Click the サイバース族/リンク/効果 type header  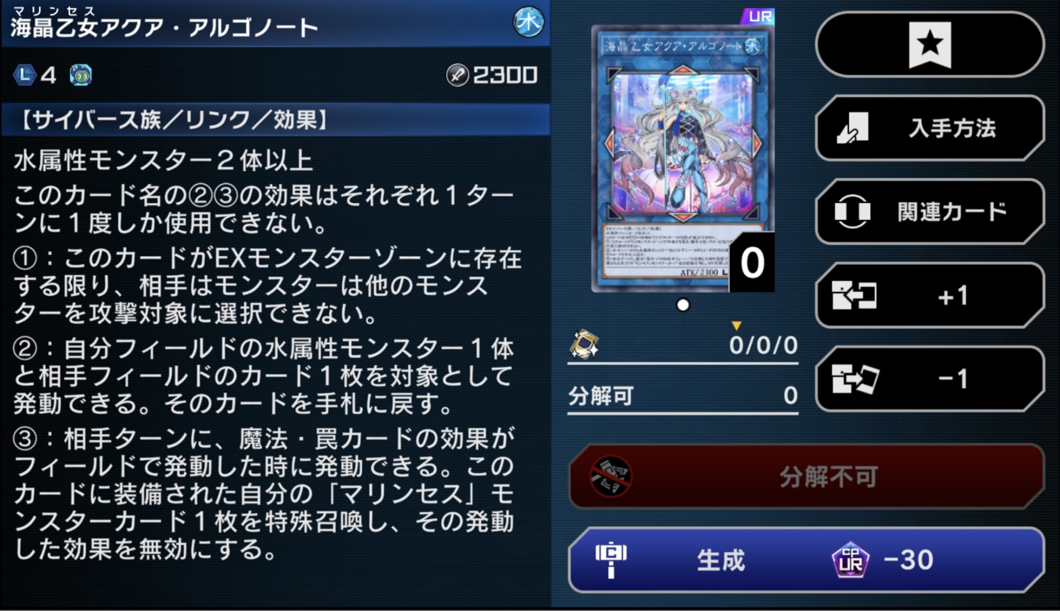[x=276, y=120]
